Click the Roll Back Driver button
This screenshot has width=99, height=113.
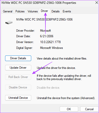coord(18,77)
